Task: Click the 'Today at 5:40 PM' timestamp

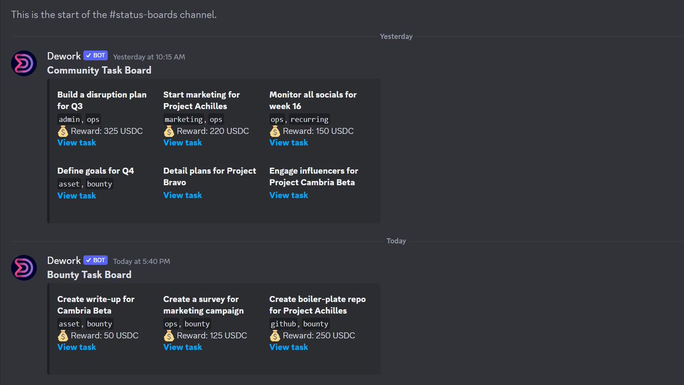Action: point(141,261)
